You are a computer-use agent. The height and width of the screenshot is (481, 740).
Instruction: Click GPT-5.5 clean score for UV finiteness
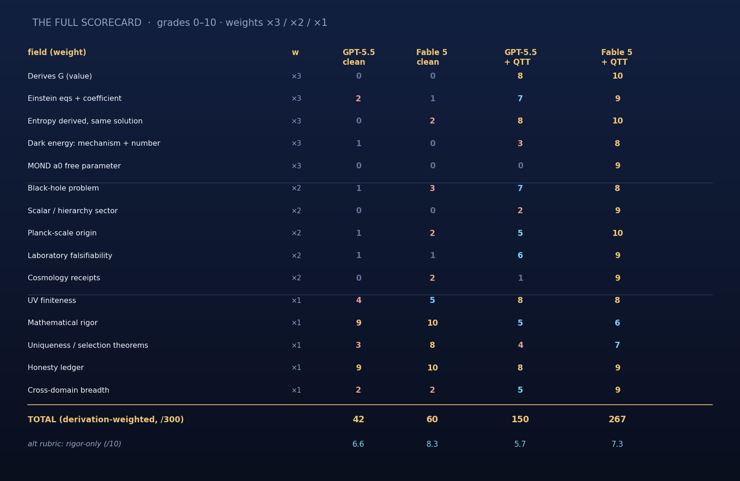coord(358,301)
